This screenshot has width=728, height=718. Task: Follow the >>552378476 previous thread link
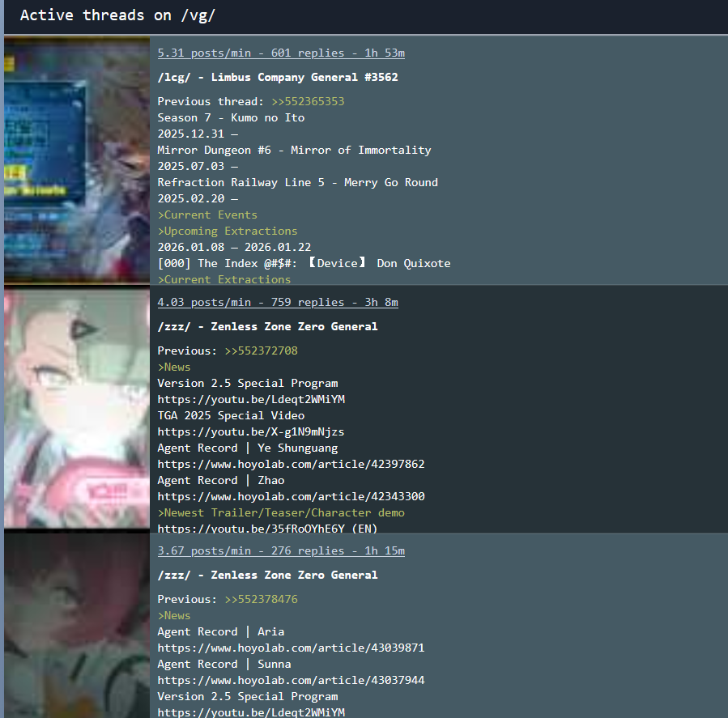click(261, 599)
